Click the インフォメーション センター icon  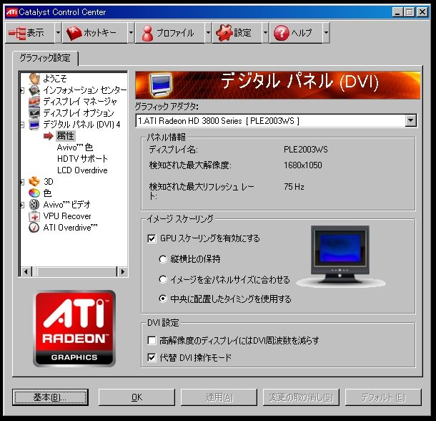(34, 90)
